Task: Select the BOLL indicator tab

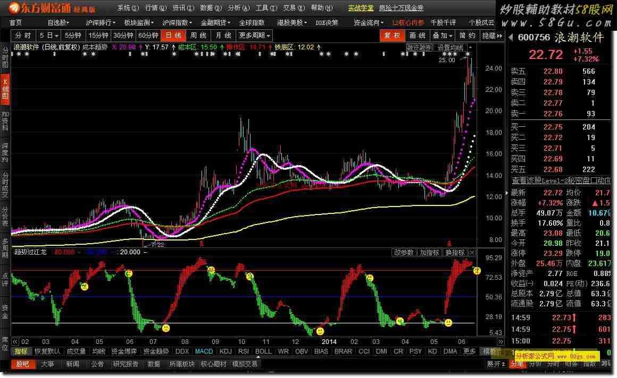Action: (x=263, y=351)
